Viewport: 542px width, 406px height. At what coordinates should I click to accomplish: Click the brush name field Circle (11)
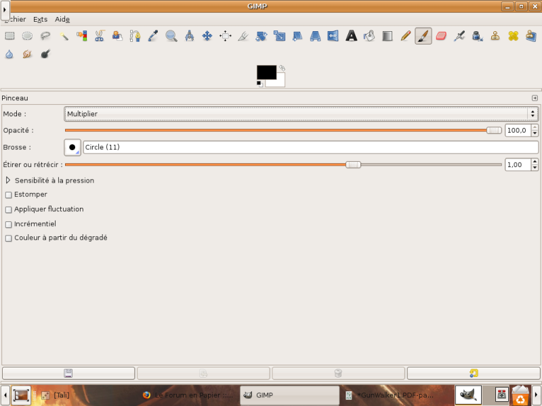point(311,148)
